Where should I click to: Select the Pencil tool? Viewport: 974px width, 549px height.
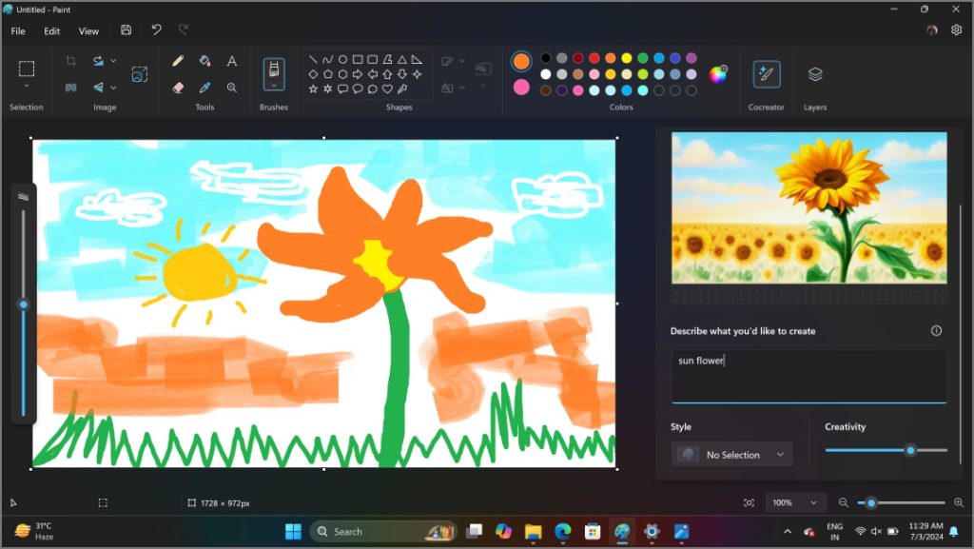point(177,60)
